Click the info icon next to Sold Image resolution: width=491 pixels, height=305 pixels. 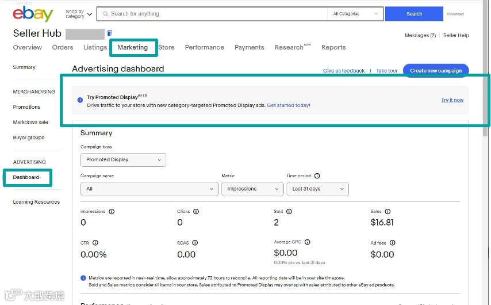289,212
